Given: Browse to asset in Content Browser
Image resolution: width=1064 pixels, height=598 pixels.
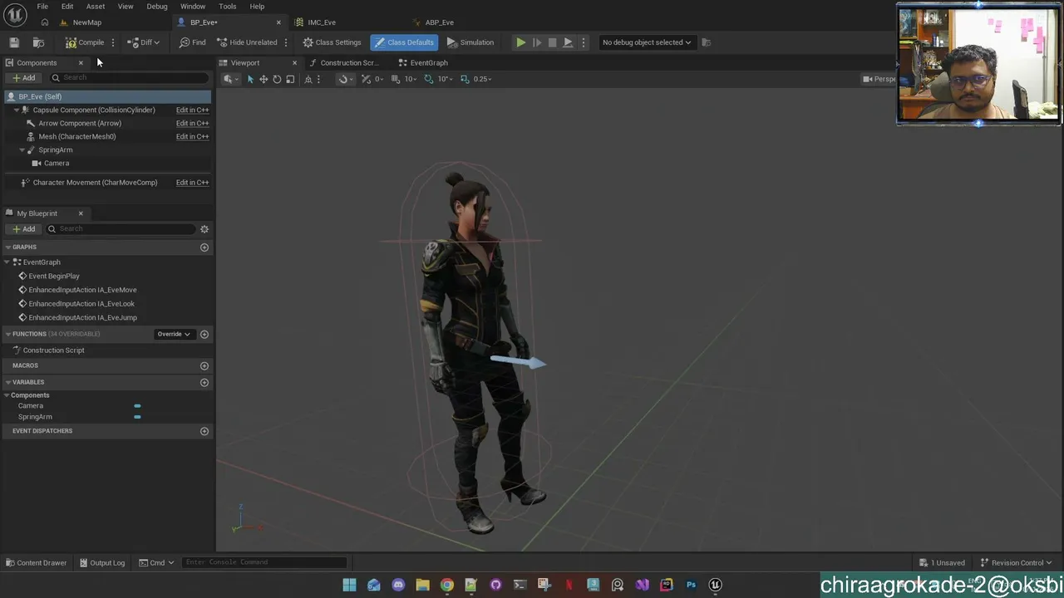Looking at the screenshot, I should (x=38, y=42).
